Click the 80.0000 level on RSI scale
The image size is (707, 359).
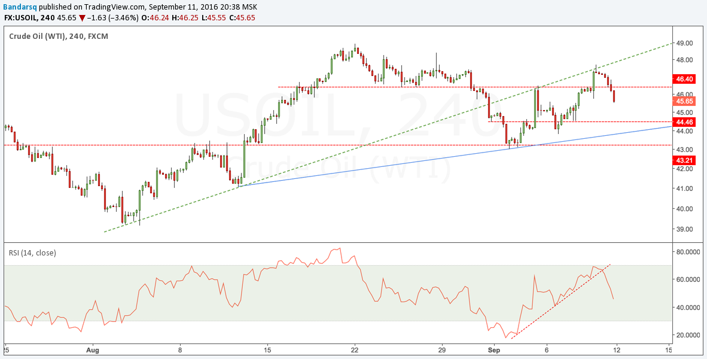click(x=688, y=251)
